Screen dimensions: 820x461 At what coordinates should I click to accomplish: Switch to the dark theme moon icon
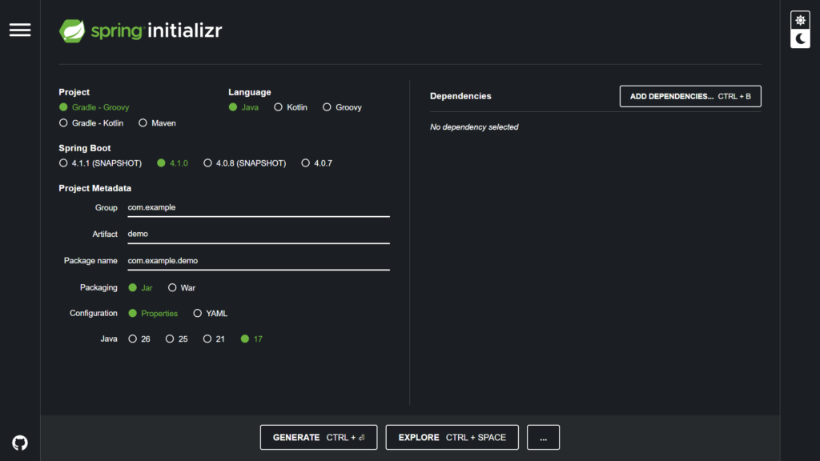[800, 38]
